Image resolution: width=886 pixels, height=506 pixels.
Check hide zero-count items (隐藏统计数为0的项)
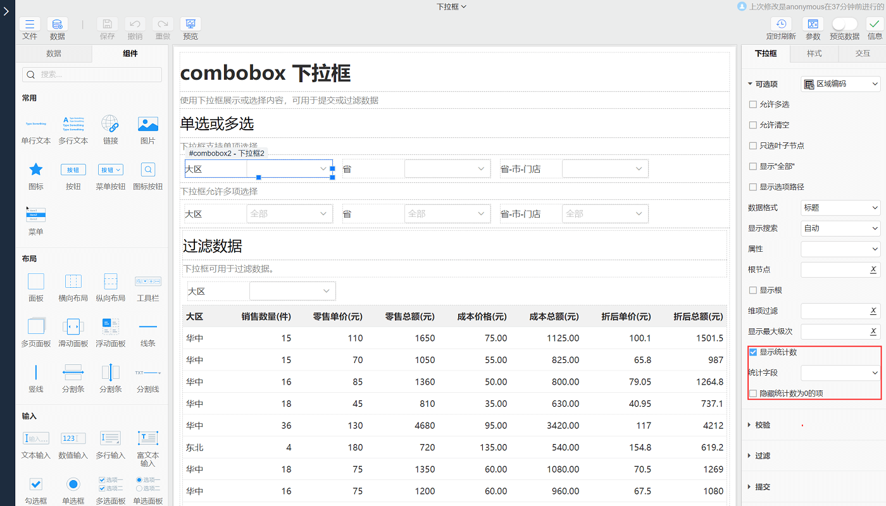[x=753, y=393]
